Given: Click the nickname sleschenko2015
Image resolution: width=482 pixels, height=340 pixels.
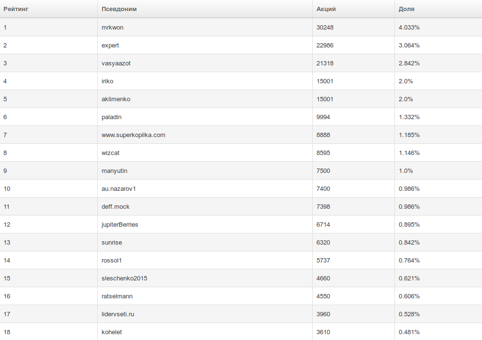Looking at the screenshot, I should 124,278.
